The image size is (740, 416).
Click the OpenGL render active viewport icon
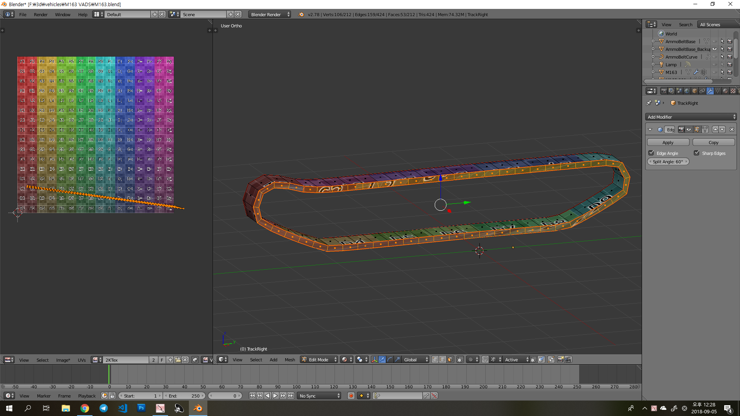tap(561, 359)
